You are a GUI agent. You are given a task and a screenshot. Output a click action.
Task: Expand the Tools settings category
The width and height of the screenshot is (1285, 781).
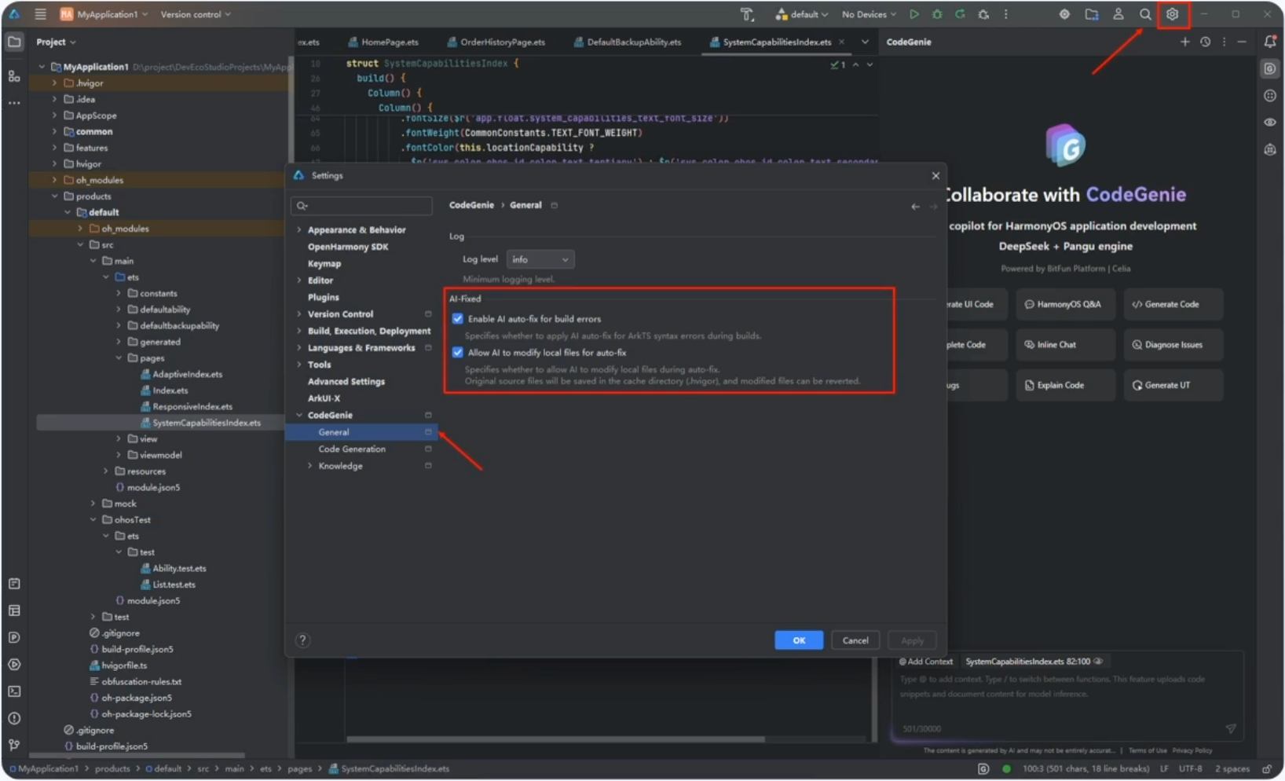click(x=299, y=365)
